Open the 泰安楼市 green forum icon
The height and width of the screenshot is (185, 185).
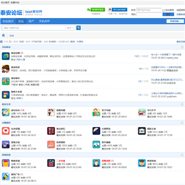6,81
